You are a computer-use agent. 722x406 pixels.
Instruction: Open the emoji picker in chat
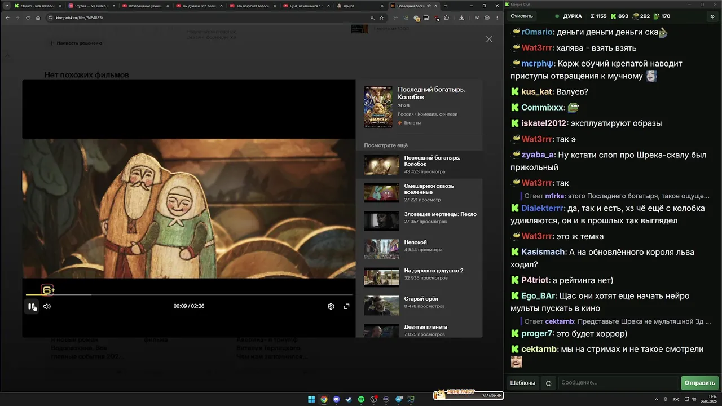(548, 383)
